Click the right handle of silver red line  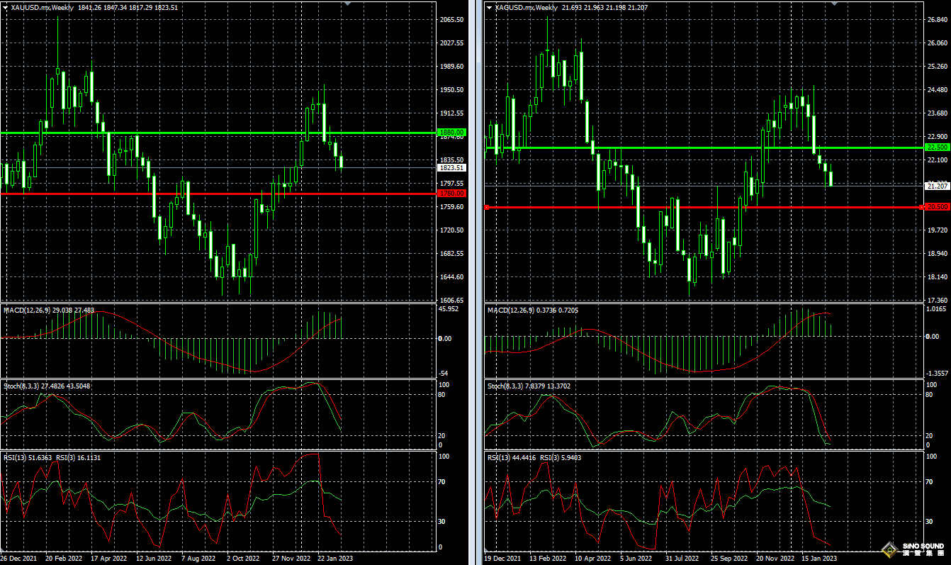[x=921, y=207]
